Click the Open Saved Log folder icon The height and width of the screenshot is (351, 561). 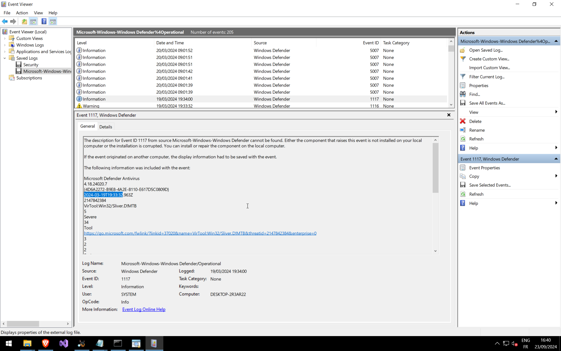pyautogui.click(x=463, y=50)
